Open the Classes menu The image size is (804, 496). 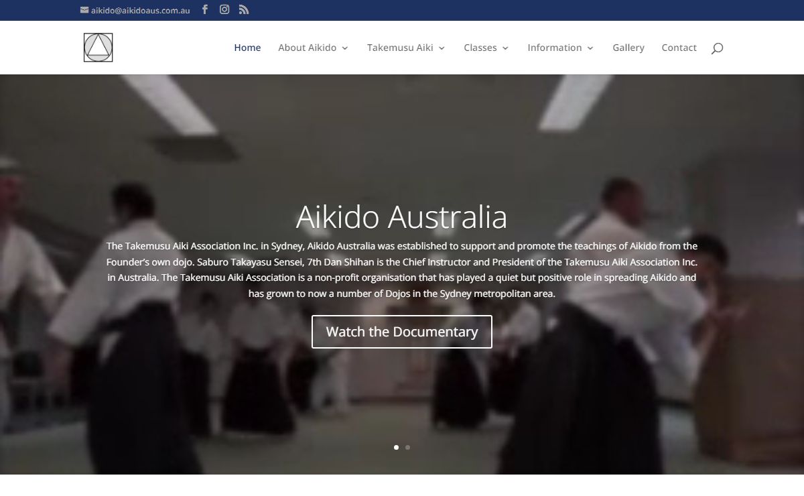click(480, 48)
